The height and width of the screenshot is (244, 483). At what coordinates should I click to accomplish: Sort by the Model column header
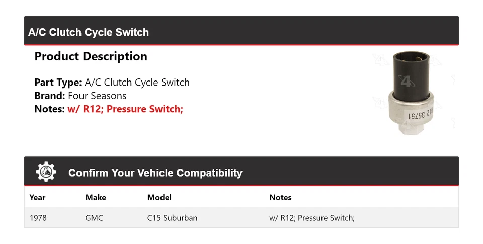[x=159, y=197]
